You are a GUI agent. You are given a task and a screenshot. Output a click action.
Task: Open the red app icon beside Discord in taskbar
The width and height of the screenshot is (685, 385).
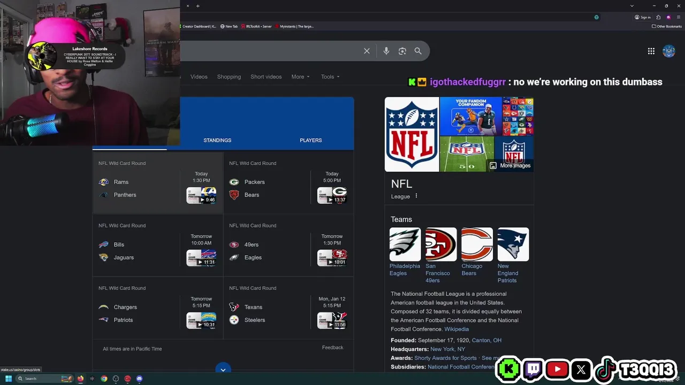point(127,379)
